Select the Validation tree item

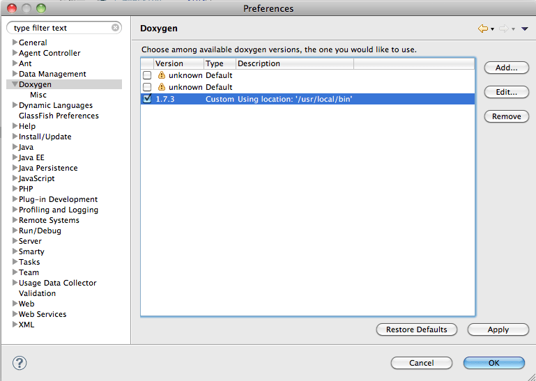point(37,293)
